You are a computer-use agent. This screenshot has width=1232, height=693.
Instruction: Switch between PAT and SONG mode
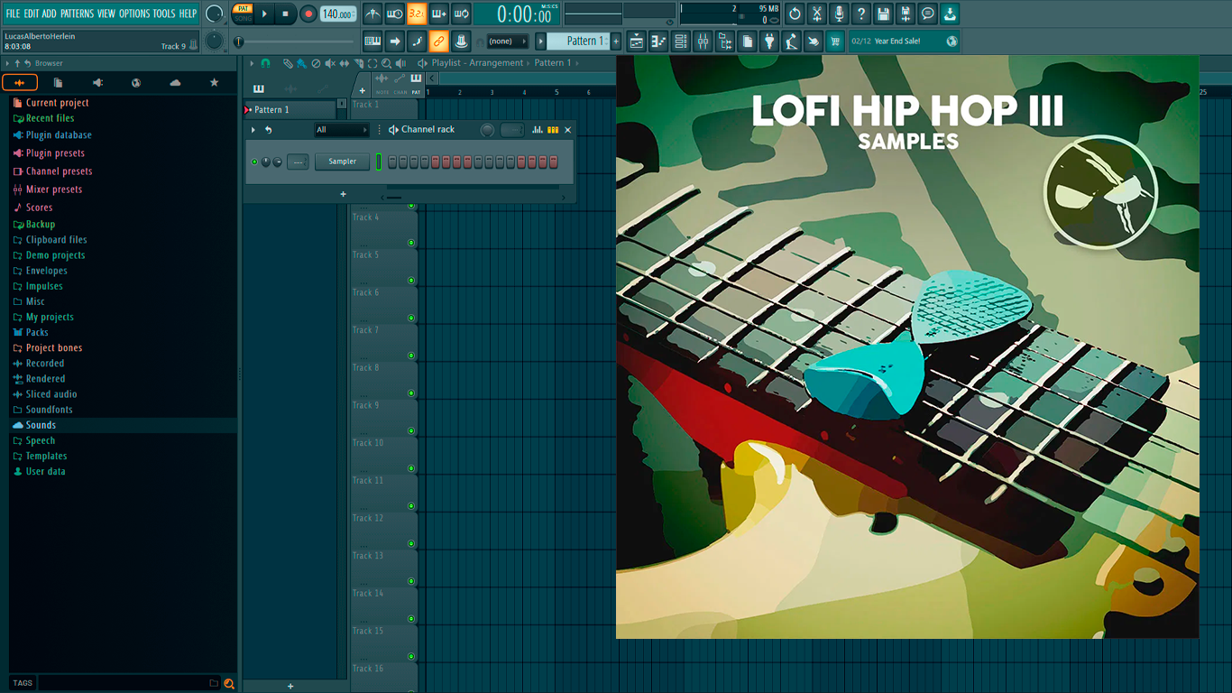pyautogui.click(x=243, y=14)
